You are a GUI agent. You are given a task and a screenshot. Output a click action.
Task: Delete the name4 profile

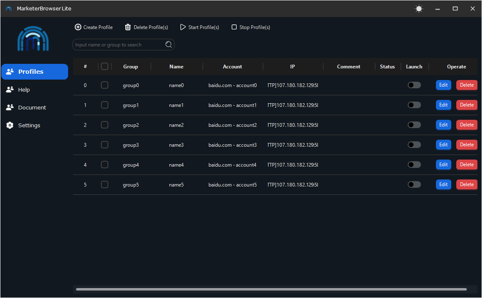tap(467, 165)
